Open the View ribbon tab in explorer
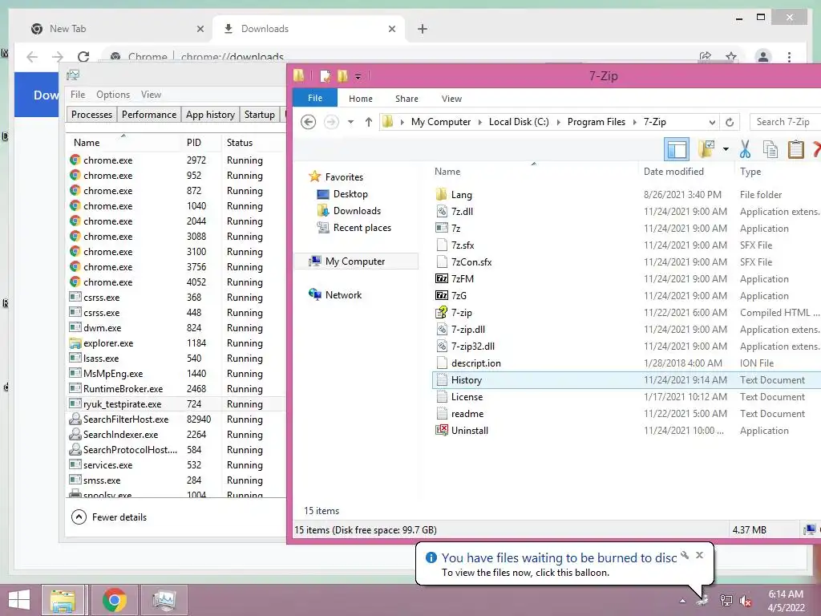This screenshot has height=616, width=821. coord(451,99)
